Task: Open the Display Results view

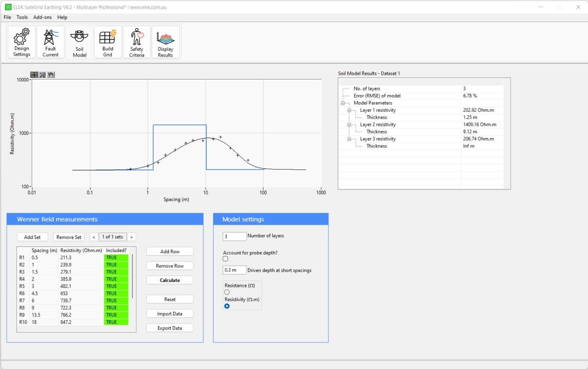Action: coord(166,42)
